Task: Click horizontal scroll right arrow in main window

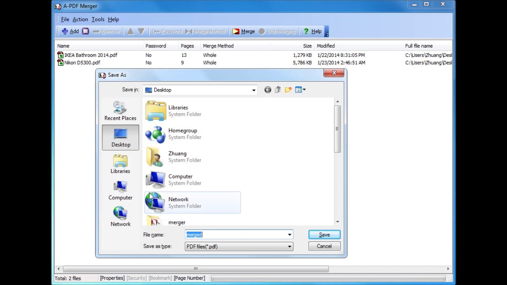Action: click(448, 269)
